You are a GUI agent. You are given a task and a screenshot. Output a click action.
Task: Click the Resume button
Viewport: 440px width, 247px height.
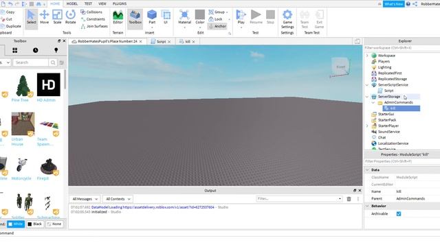(x=256, y=17)
